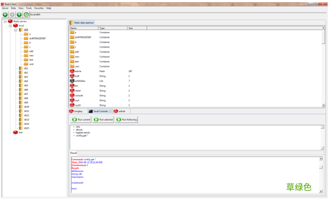Screen dimensions: 329x199
Task: Close the local Console tab
Action: point(110,111)
